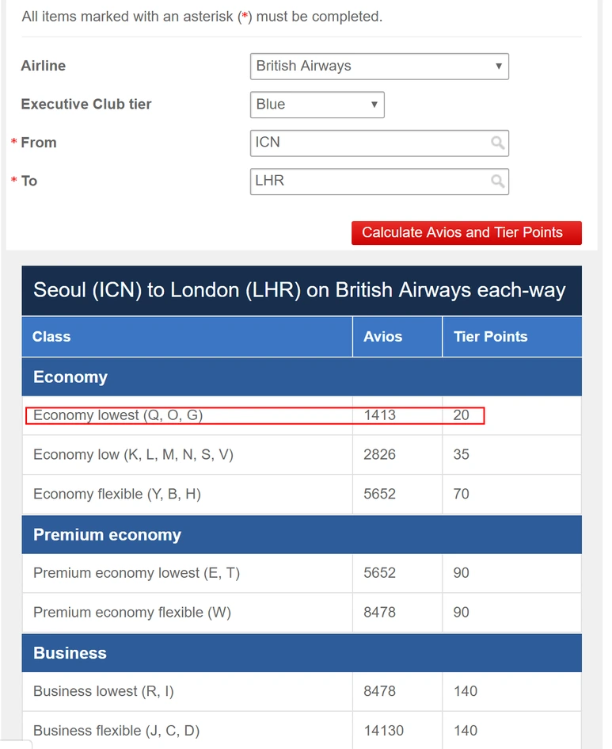This screenshot has height=749, width=612.
Task: Click the Premium economy section header
Action: 302,534
